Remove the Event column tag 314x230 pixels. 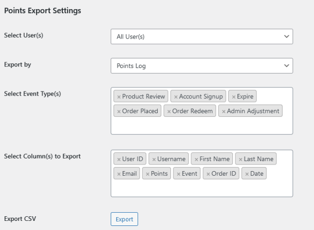[178, 174]
